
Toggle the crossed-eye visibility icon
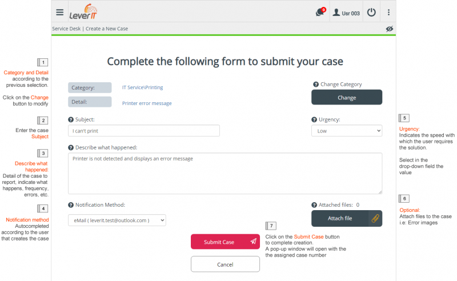tap(390, 29)
